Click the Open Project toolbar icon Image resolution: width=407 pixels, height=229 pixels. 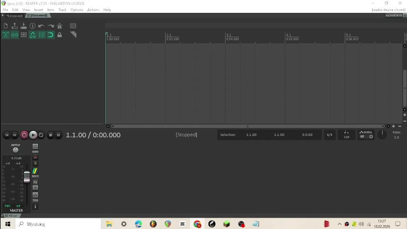tap(15, 26)
